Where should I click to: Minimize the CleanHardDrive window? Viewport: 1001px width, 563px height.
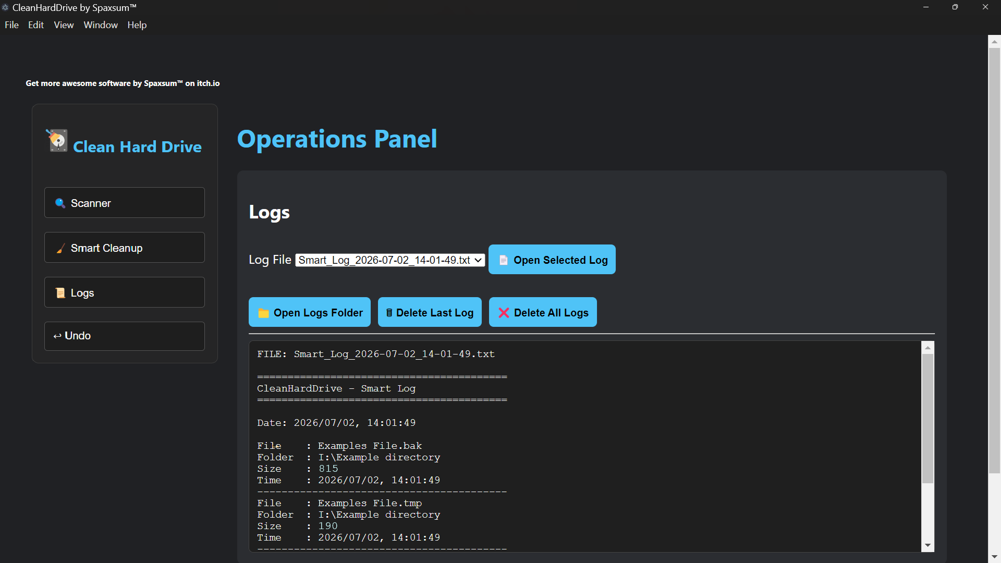click(926, 7)
